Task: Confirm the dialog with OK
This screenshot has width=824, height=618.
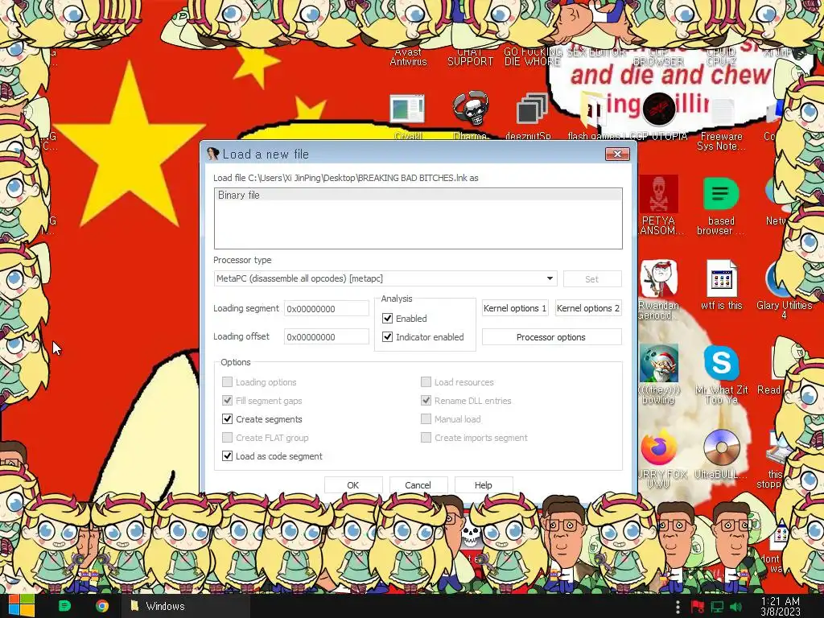Action: point(353,485)
